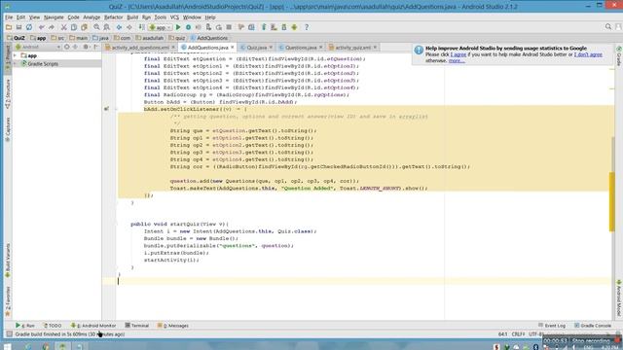Screen dimensions: 623x350
Task: Click the 'asadullah' breadcrumb folder
Action: pyautogui.click(x=150, y=38)
